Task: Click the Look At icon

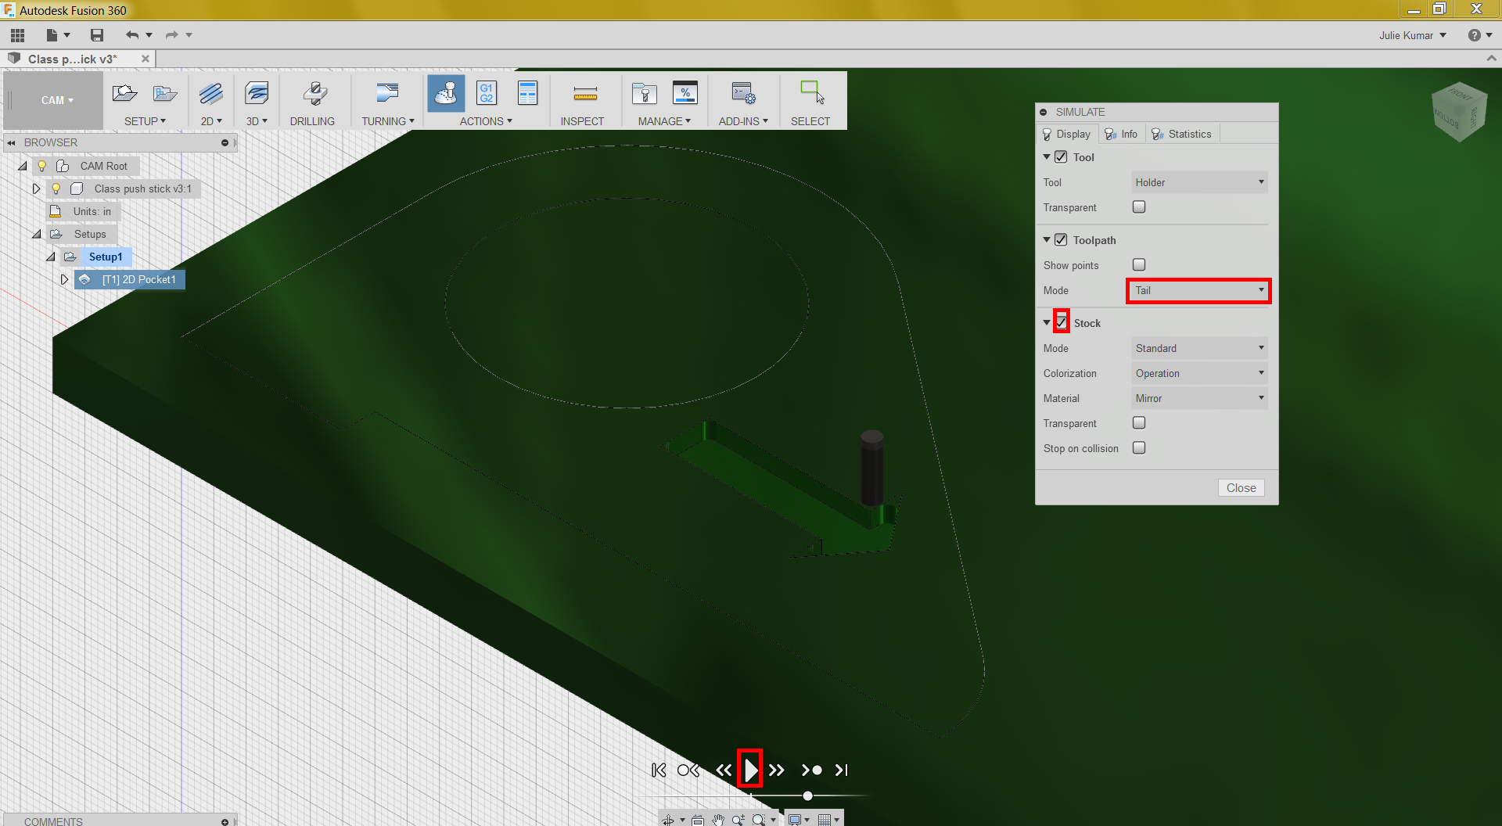Action: point(697,820)
